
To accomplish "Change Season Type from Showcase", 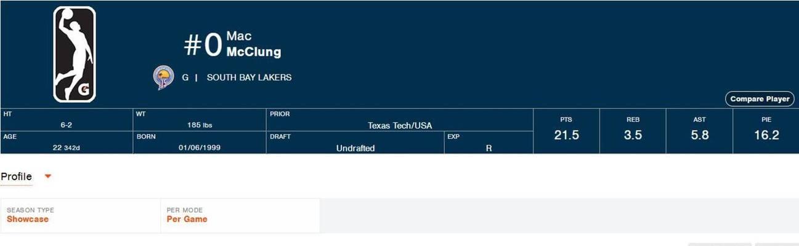I will click(x=80, y=215).
